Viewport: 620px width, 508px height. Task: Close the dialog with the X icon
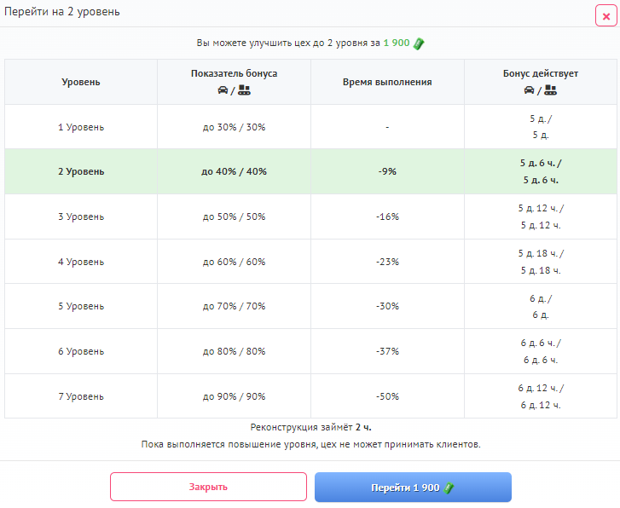pos(606,15)
